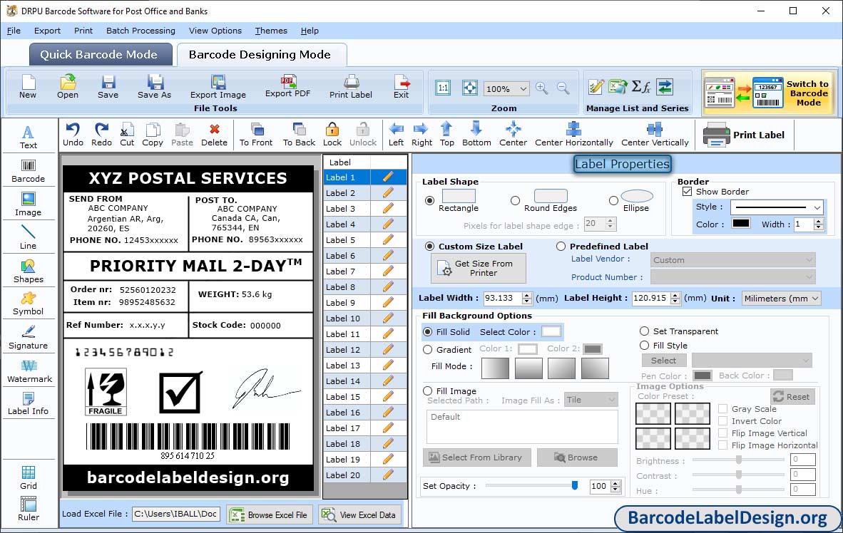Click Get Size From Printer button

coord(478,268)
